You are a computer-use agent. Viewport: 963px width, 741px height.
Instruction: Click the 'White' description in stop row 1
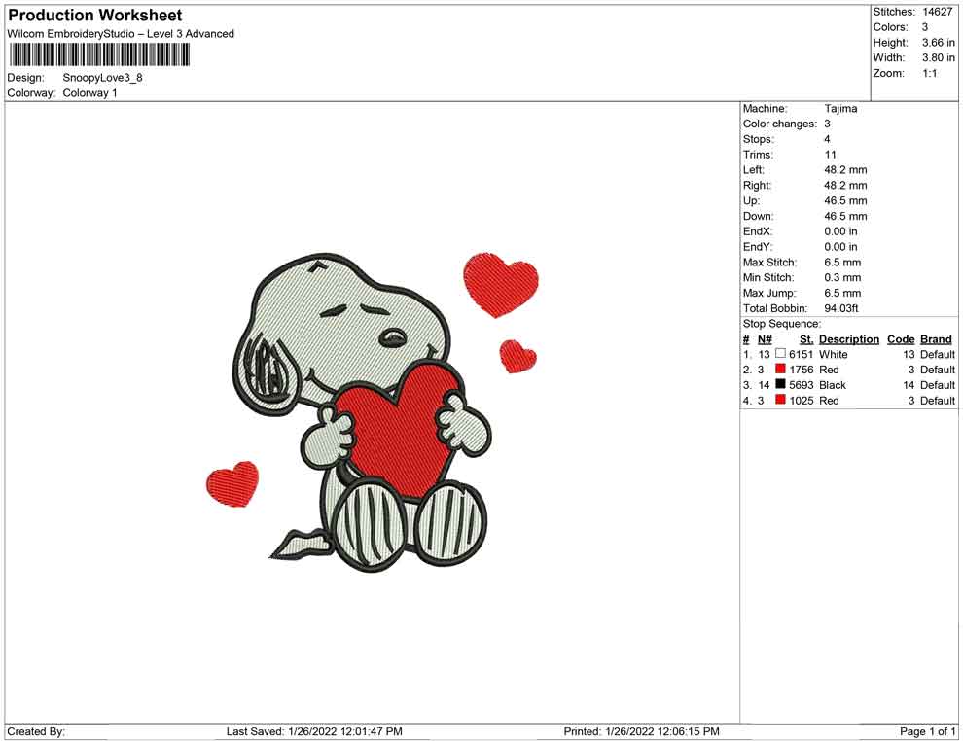[x=834, y=354]
